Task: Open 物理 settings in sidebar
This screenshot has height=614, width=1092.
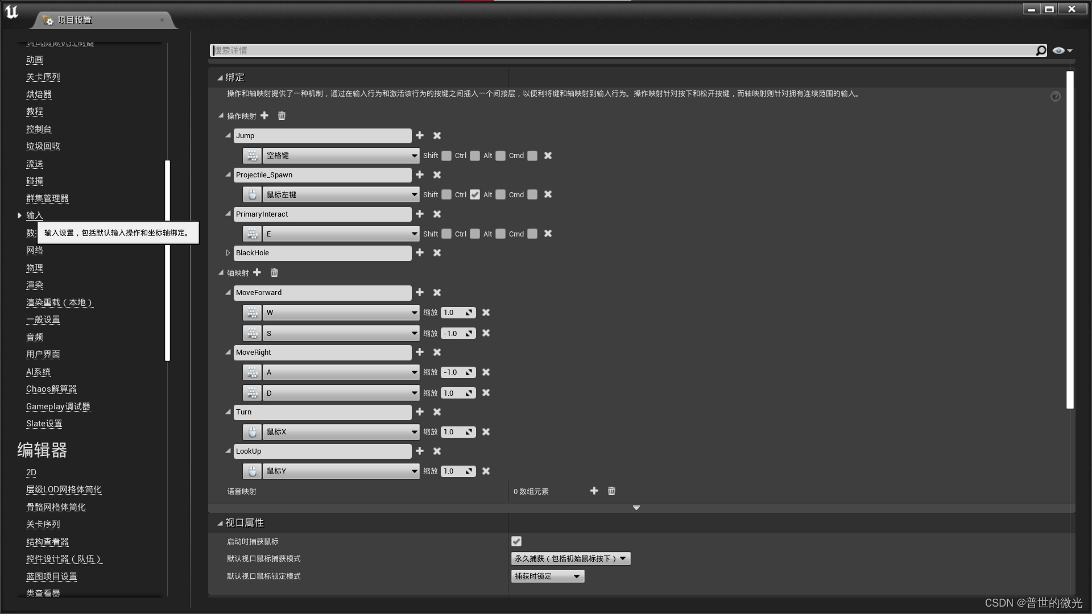Action: pyautogui.click(x=34, y=268)
